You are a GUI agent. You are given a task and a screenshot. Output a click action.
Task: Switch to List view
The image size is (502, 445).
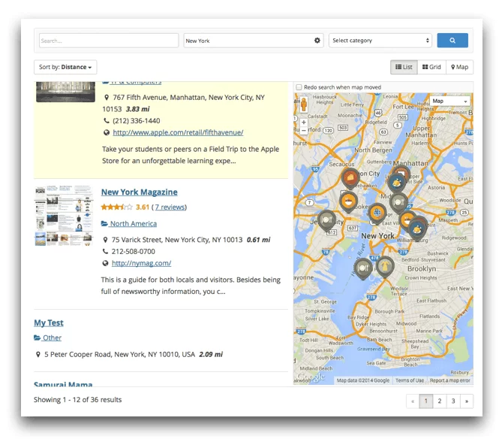coord(404,67)
